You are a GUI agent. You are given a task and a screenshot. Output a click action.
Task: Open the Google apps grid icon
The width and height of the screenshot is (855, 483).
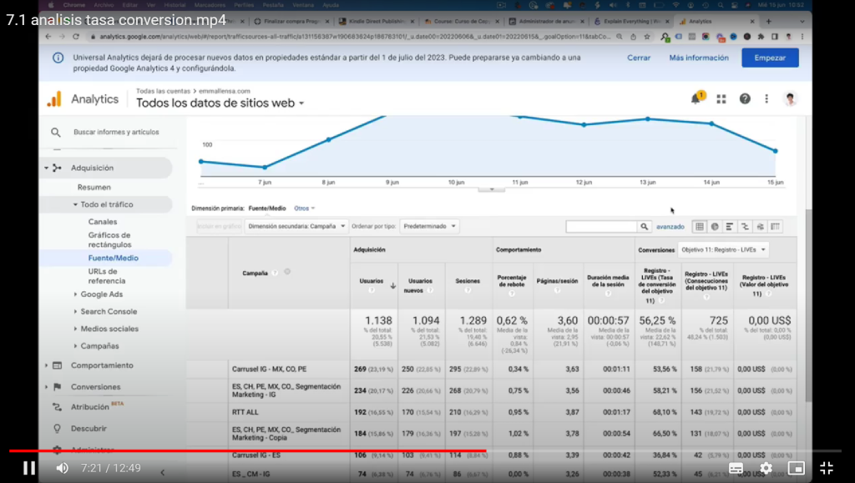click(x=721, y=99)
